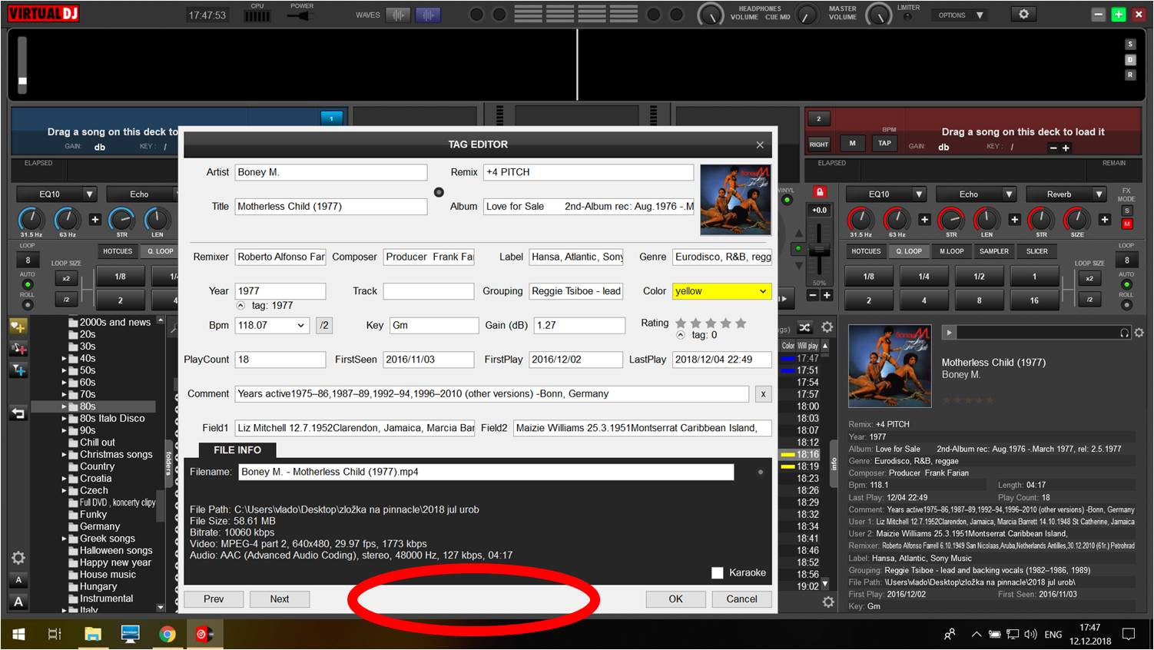This screenshot has width=1154, height=650.
Task: Click the red lock icon on right deck
Action: (820, 191)
